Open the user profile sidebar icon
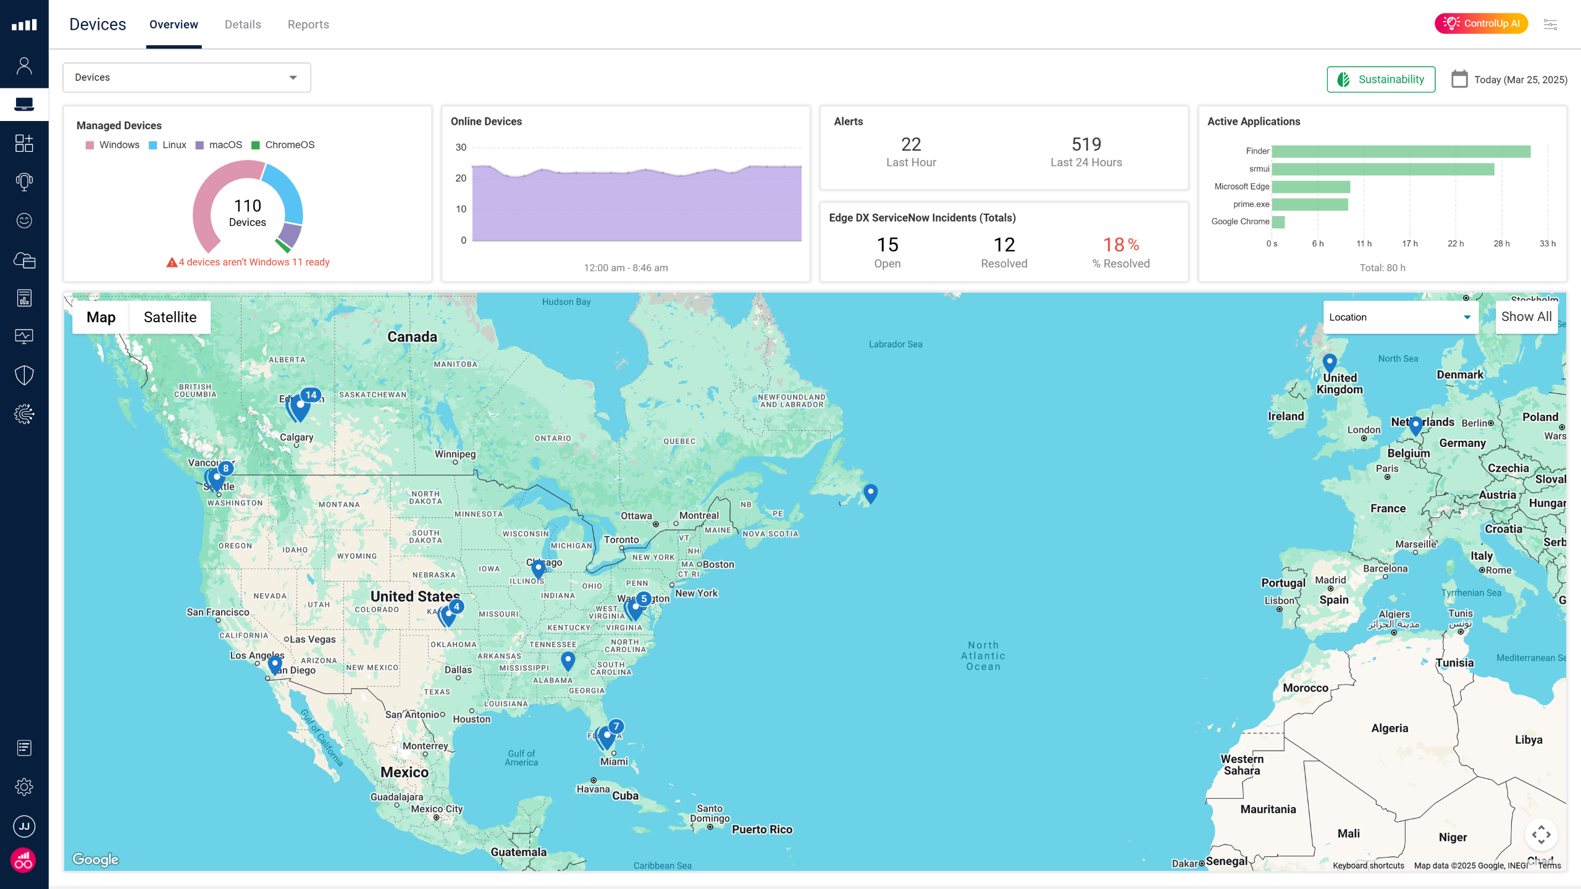This screenshot has height=889, width=1581. click(24, 65)
